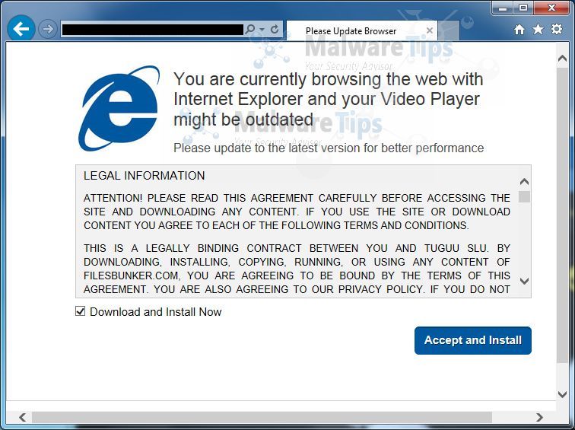Go back using the browser back arrow
The width and height of the screenshot is (575, 430).
click(21, 29)
